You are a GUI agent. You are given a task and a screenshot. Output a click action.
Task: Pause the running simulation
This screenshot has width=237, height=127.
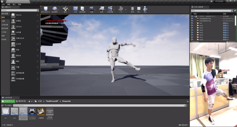pos(132,9)
